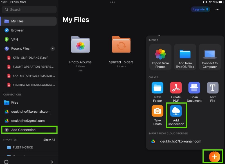
Task: Create a New Folder
Action: 157,88
